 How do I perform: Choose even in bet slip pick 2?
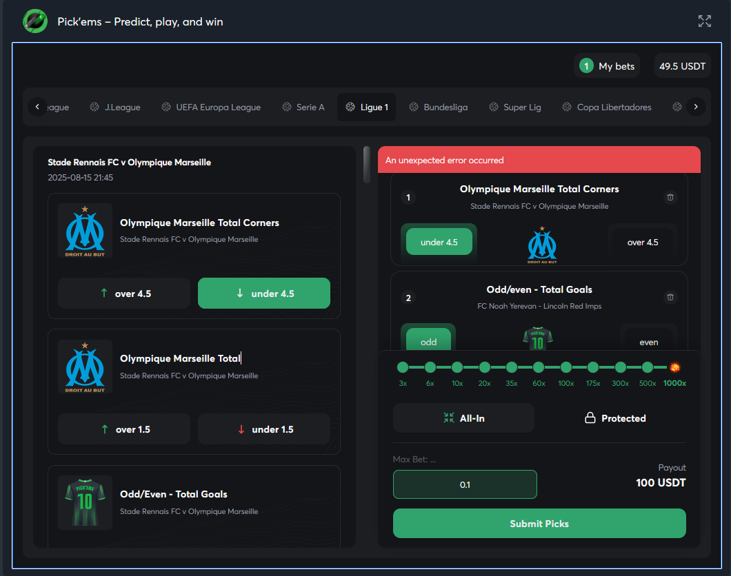(648, 340)
